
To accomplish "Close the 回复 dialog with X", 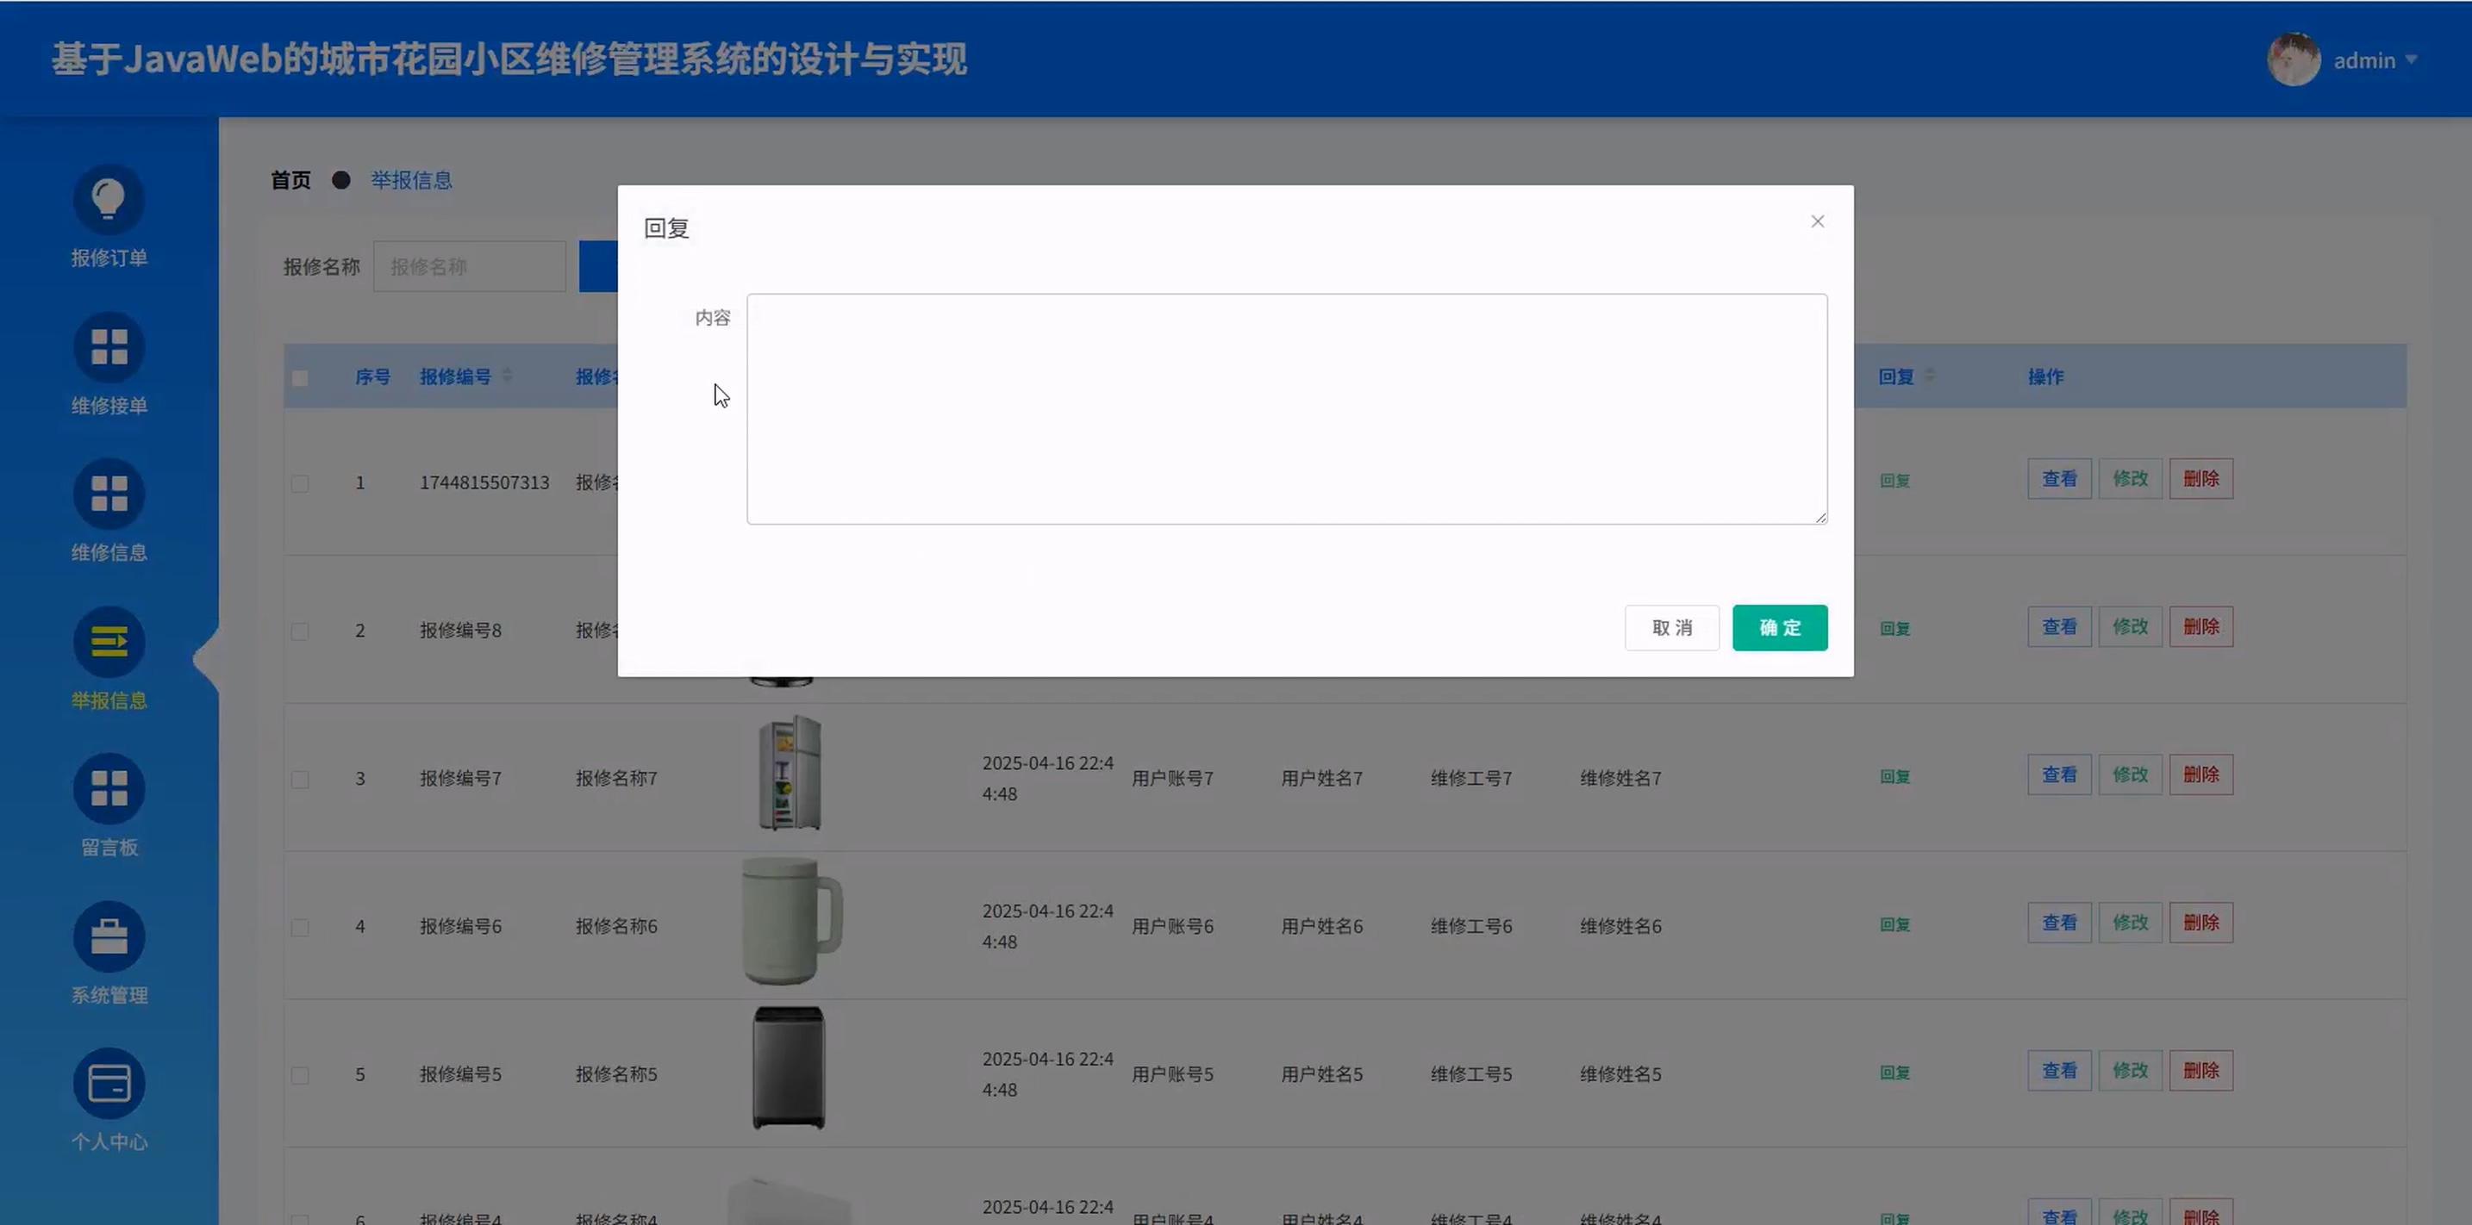I will tap(1817, 221).
